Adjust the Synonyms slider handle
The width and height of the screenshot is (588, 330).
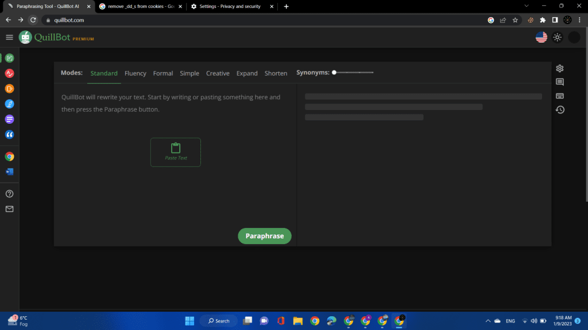(x=334, y=73)
